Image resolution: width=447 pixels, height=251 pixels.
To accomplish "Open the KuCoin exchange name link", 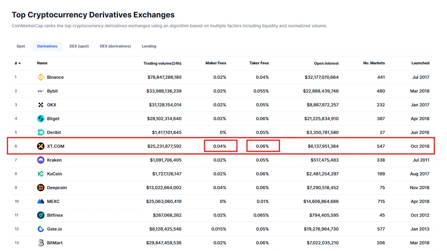I will tap(55, 174).
